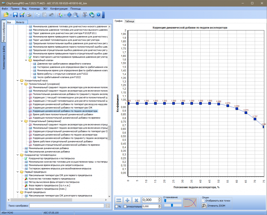The width and height of the screenshot is (267, 215).
Task: Save file with the floppy disk icon
Action: [15, 15]
